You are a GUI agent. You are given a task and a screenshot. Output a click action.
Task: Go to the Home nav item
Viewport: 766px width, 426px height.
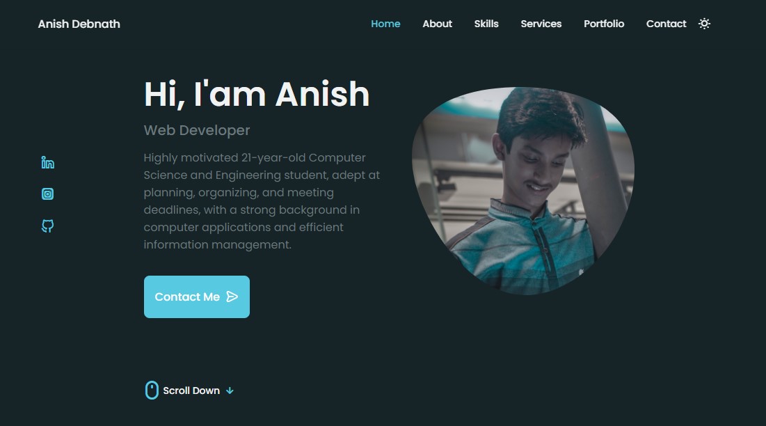[x=385, y=24]
